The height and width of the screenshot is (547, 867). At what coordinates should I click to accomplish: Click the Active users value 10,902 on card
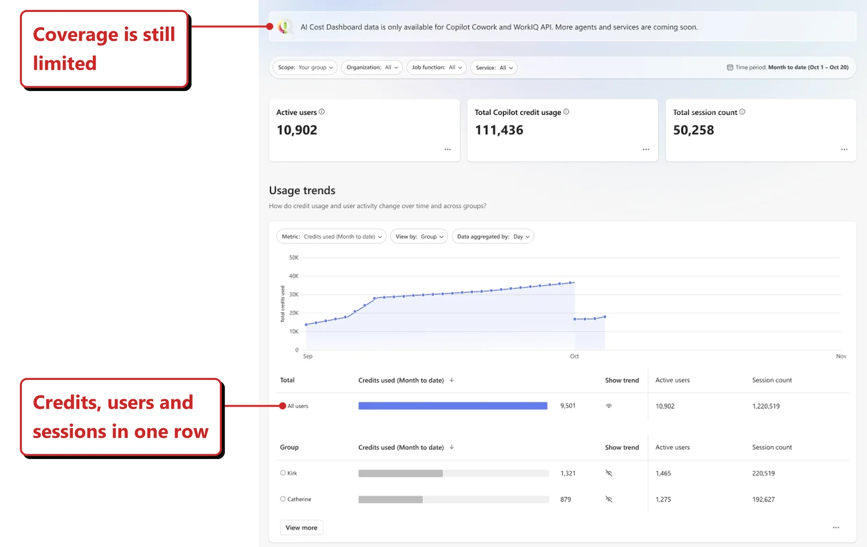297,130
